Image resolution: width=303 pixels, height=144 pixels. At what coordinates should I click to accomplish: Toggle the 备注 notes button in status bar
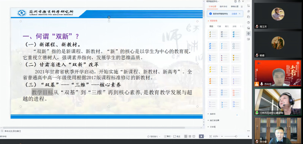pos(168,136)
